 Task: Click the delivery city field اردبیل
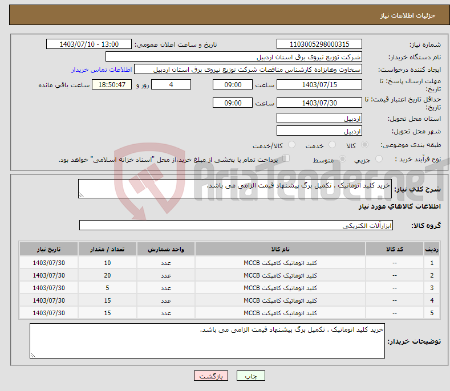tap(319, 131)
